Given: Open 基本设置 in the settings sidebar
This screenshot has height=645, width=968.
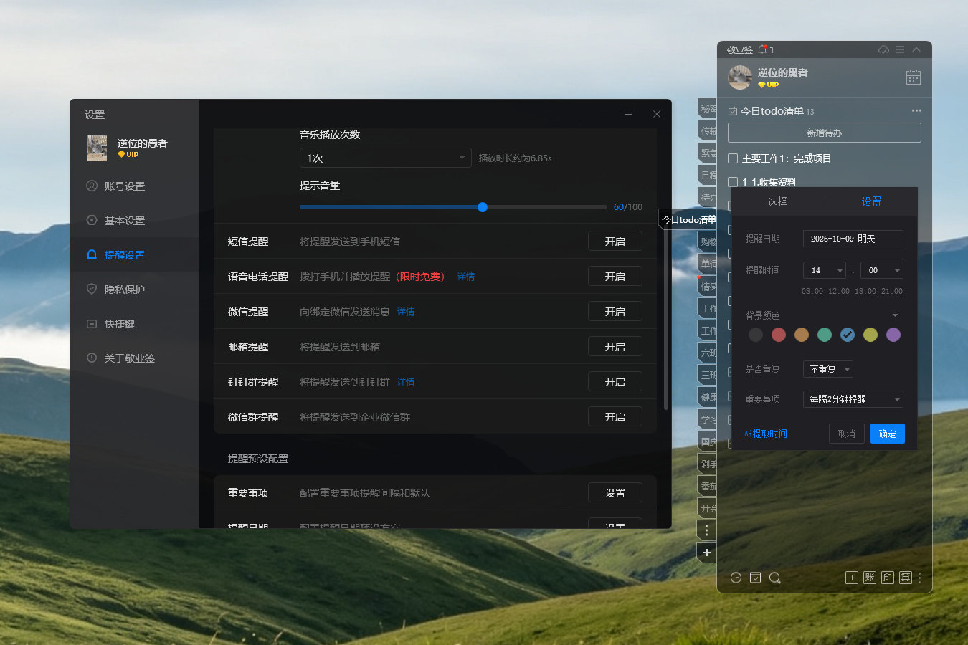Looking at the screenshot, I should (125, 221).
